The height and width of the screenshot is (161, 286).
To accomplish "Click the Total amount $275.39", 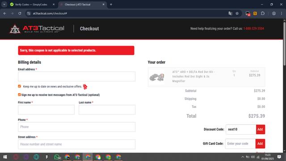I will tap(257, 116).
